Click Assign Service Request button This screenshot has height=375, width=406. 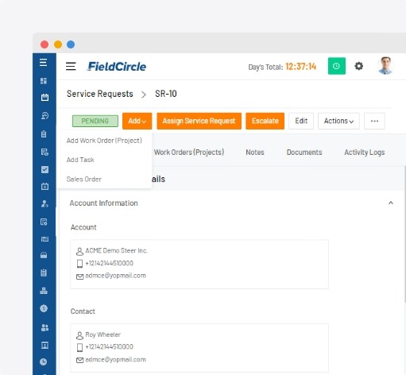click(x=199, y=121)
